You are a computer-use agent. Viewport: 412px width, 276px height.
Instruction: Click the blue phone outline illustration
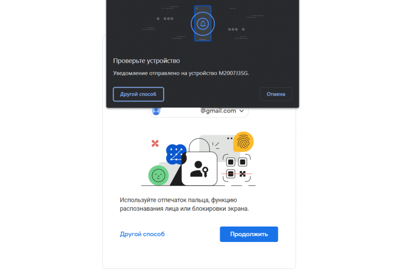(x=203, y=24)
